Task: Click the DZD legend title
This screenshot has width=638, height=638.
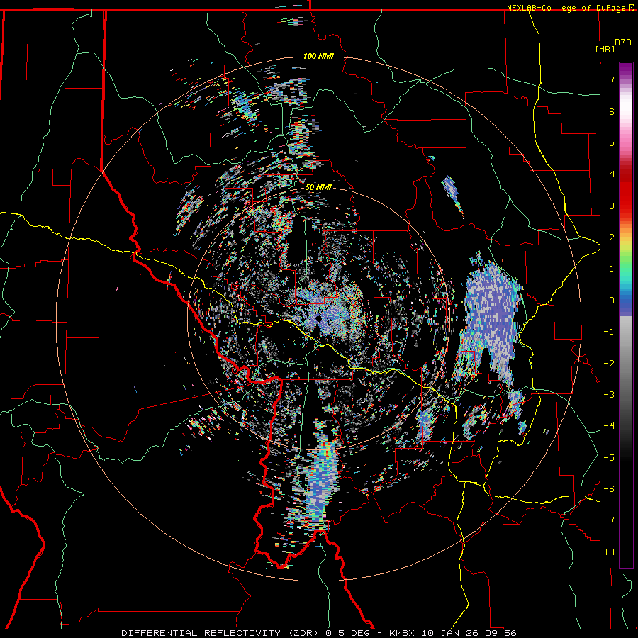Action: (623, 43)
